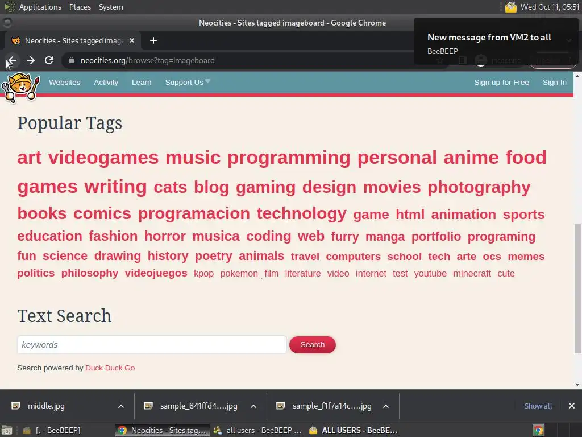582x437 pixels.
Task: Open the Applications menu
Action: pyautogui.click(x=40, y=7)
